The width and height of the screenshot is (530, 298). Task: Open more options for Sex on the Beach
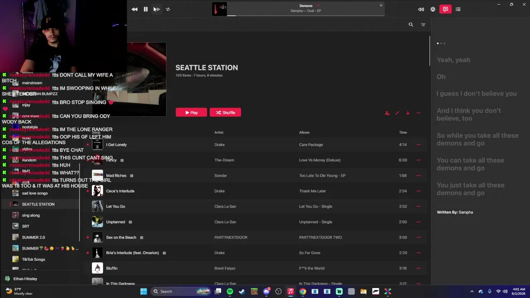coord(419,238)
